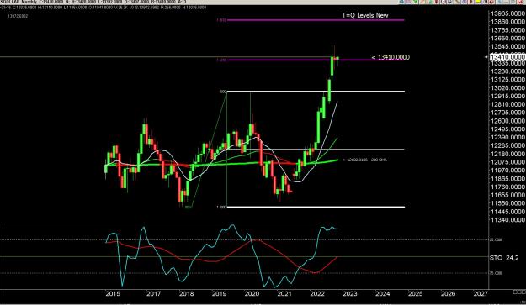Click the 2021 year label on time axis
Screen dimensions: 526x305
[x=284, y=293]
